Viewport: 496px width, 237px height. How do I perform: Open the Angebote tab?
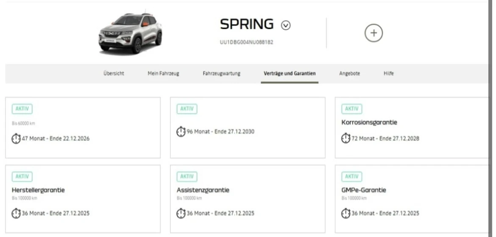[350, 74]
